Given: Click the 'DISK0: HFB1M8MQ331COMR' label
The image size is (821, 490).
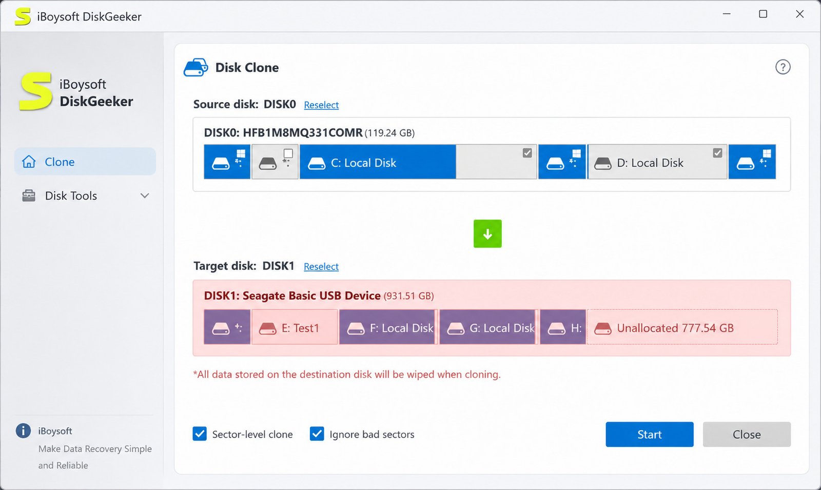Looking at the screenshot, I should coord(283,133).
